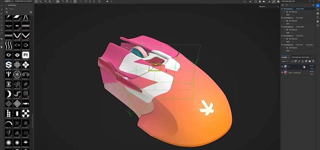Select the Pt logo asset thumbnail
Screen dimensions: 320x150
(x=26, y=55)
